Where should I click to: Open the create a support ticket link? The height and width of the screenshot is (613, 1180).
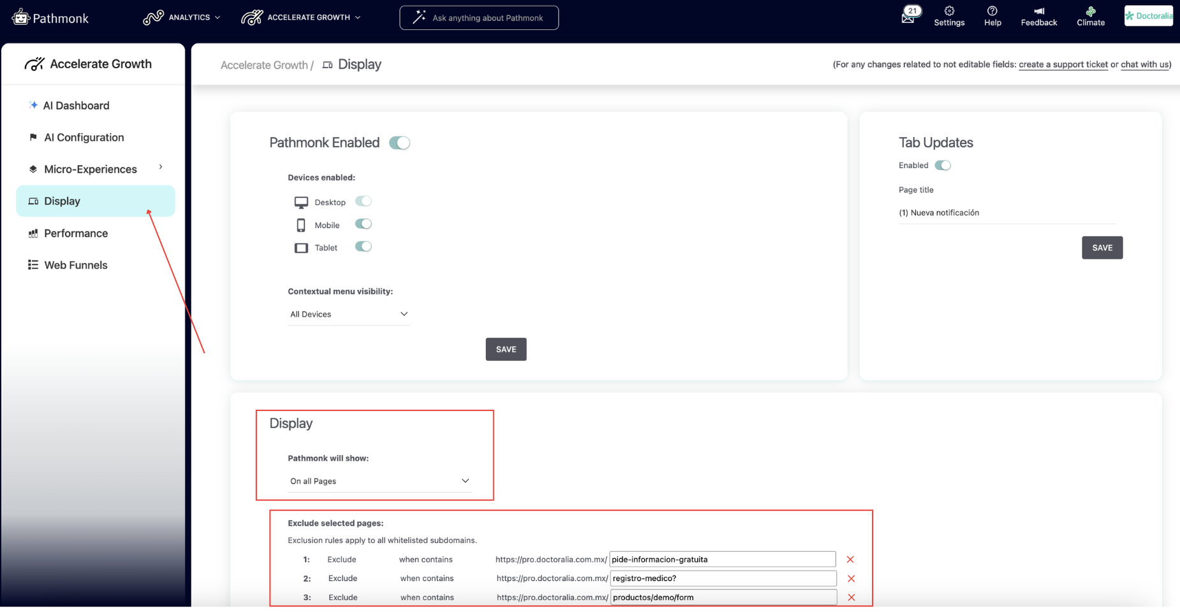coord(1063,64)
